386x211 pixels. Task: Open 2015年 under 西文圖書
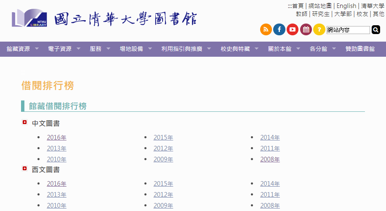click(163, 184)
